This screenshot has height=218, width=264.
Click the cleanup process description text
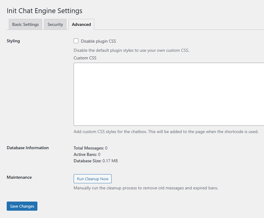tap(145, 188)
